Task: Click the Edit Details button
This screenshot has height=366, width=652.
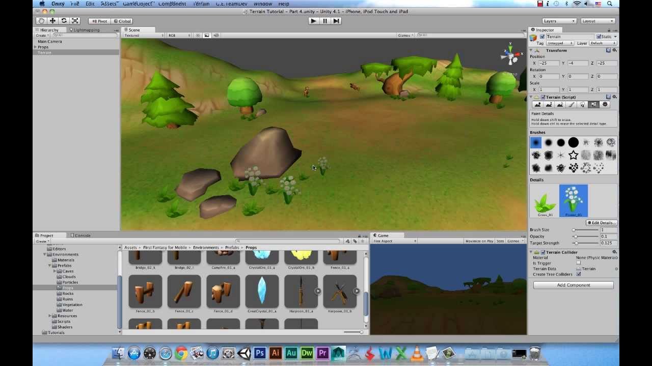Action: coord(602,223)
